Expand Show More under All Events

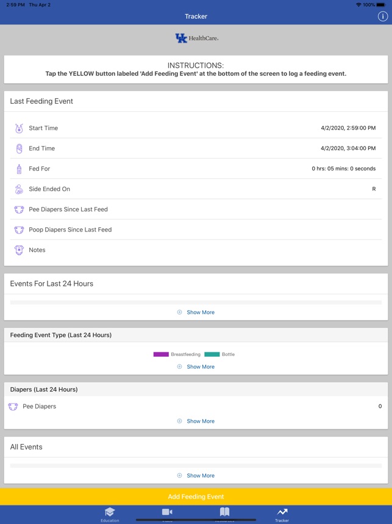(196, 475)
